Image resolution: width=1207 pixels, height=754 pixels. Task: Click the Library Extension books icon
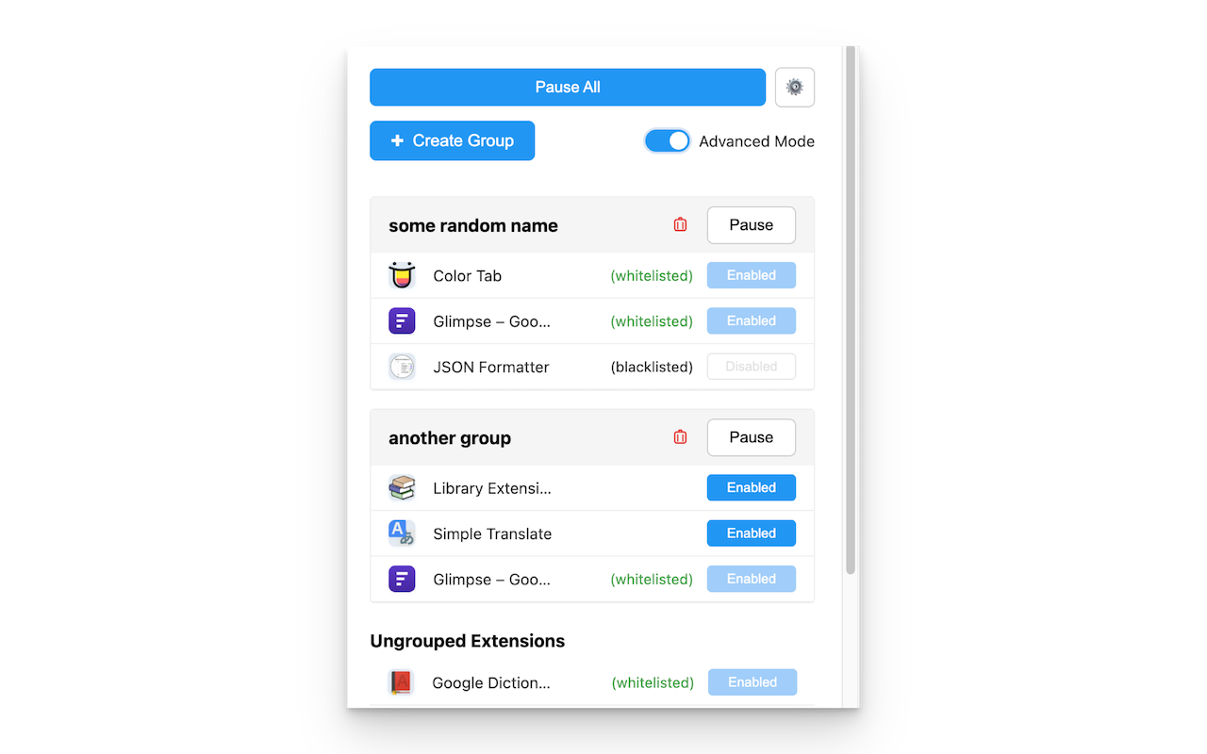coord(402,487)
